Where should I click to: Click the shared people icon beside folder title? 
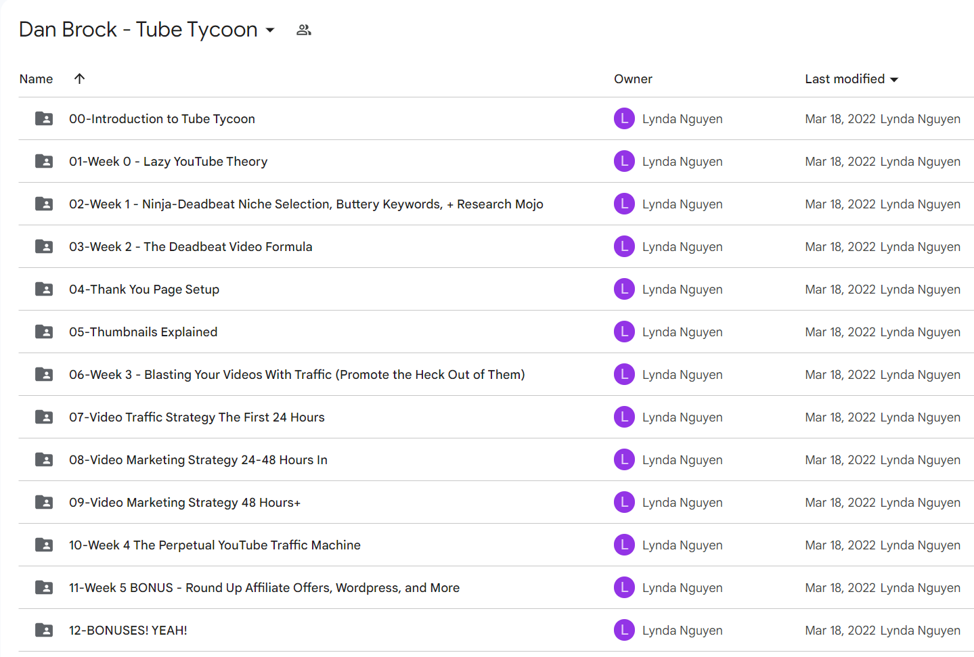click(304, 30)
